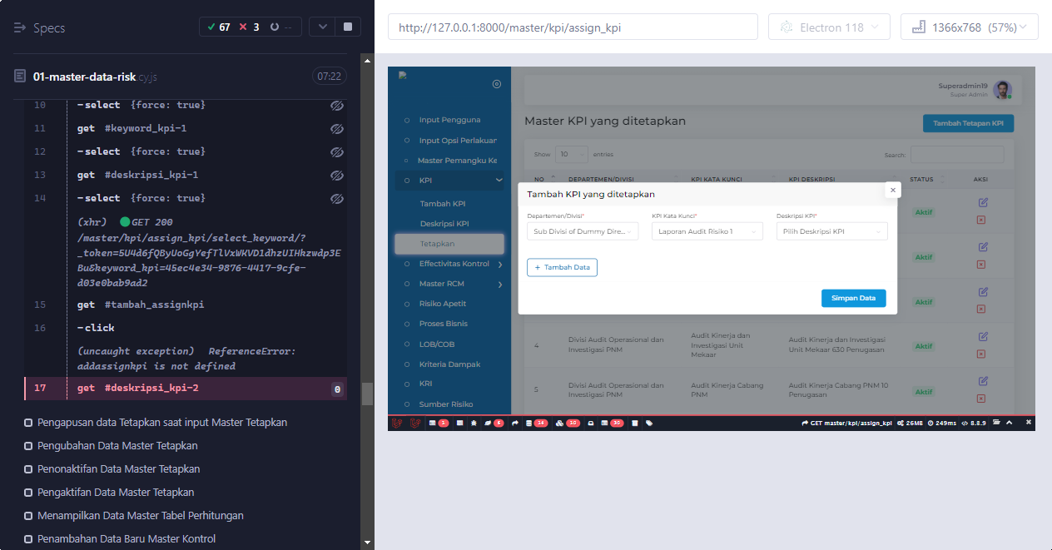1052x550 pixels.
Task: Select test Pengapusan data Tetapkan
Action: point(161,423)
